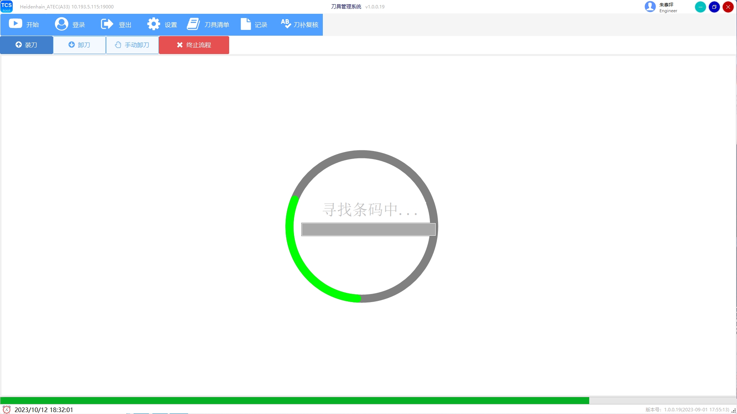Viewport: 737px width, 414px height.
Task: Click the window resize grip icon
Action: point(734,411)
